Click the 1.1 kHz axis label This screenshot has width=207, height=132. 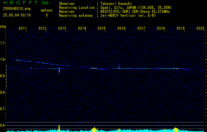point(2,43)
